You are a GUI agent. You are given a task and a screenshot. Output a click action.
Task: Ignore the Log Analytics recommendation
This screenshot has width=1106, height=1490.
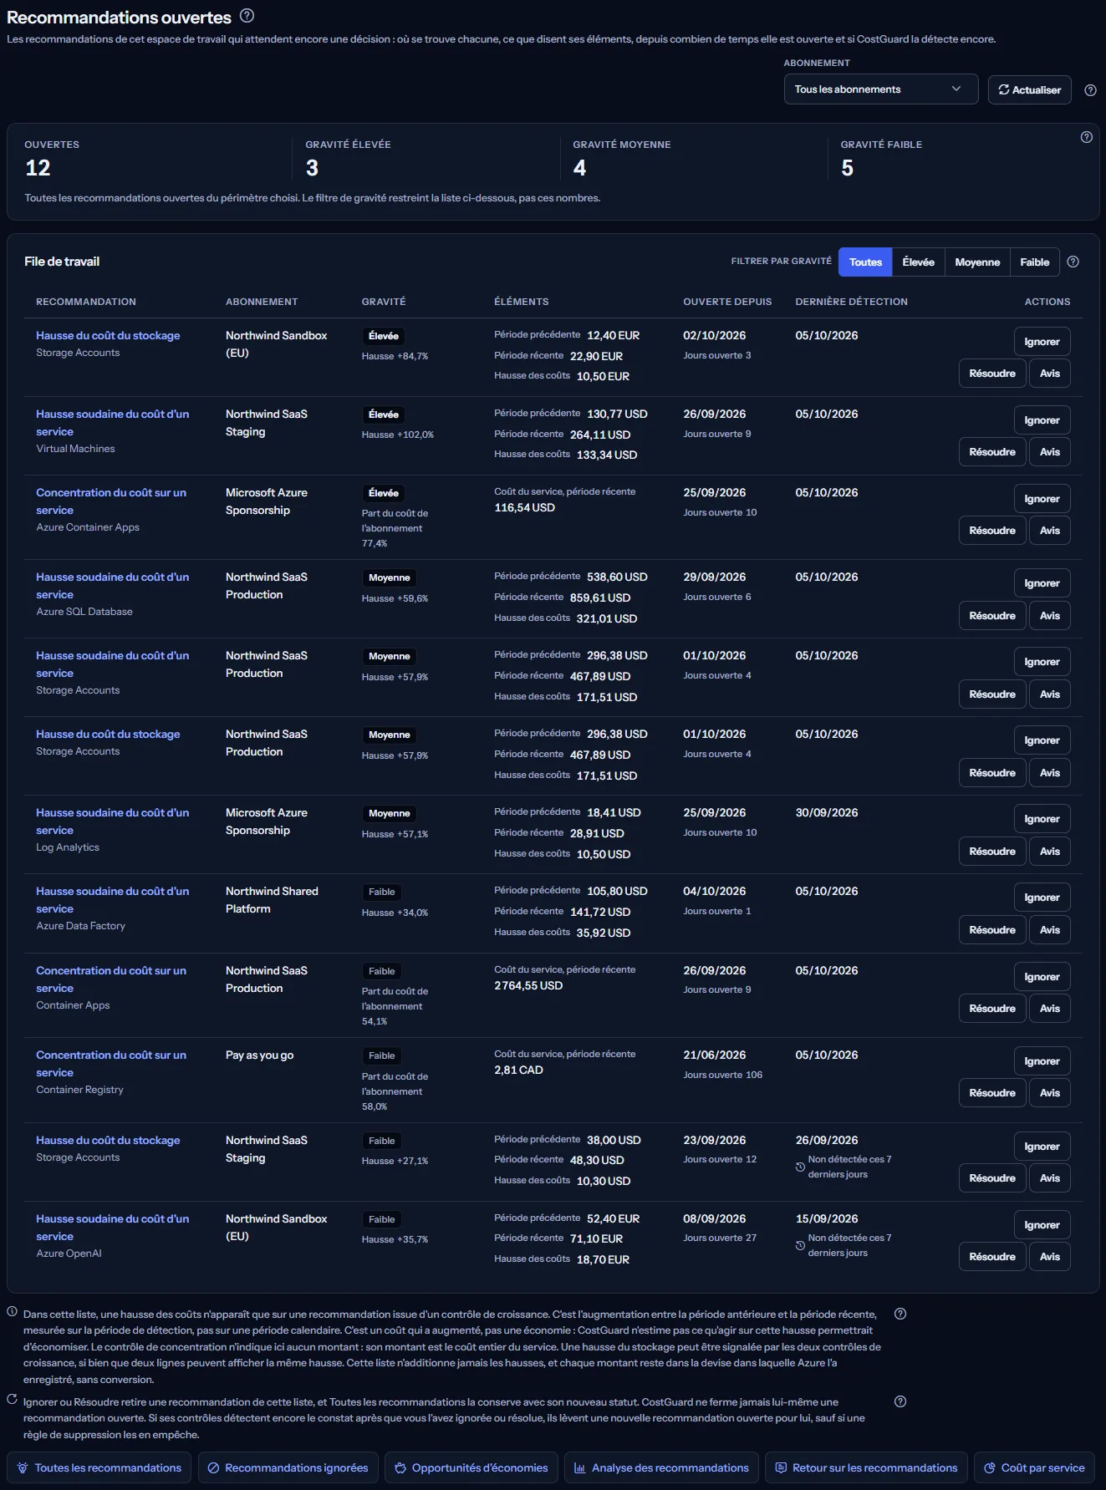[1042, 819]
